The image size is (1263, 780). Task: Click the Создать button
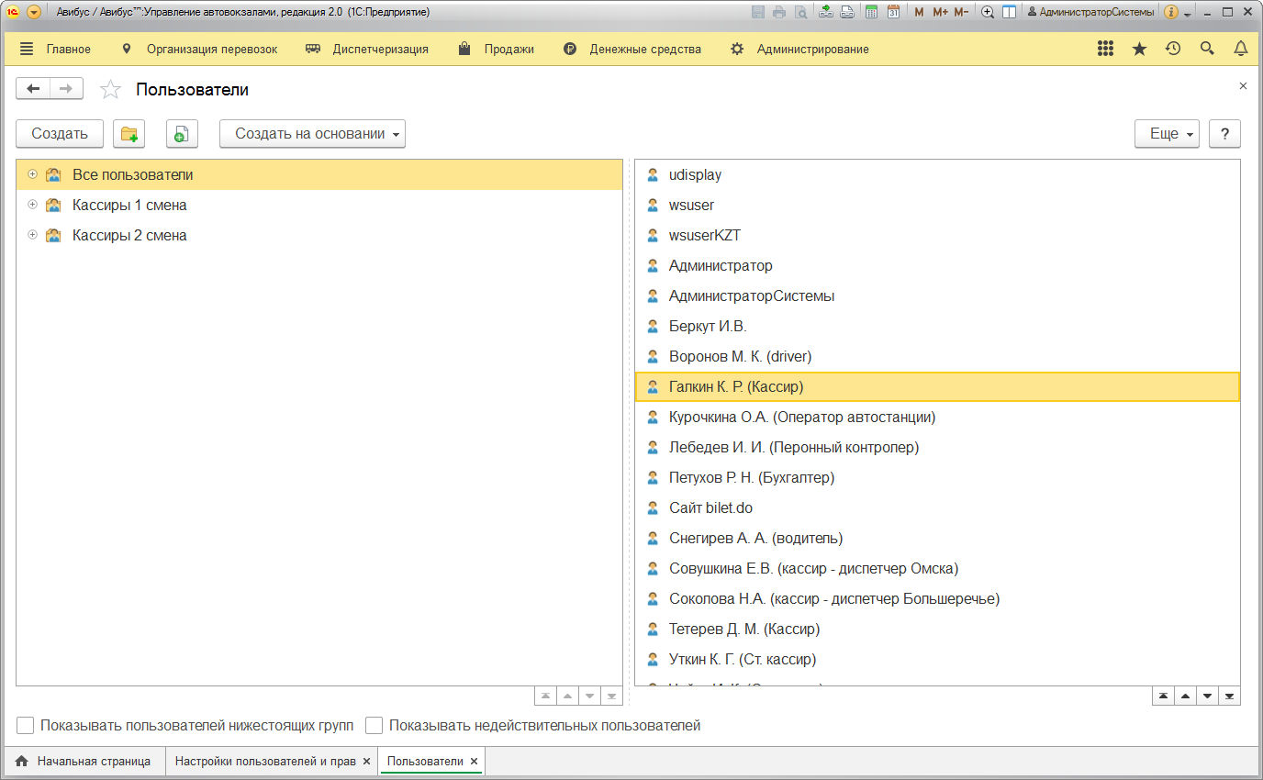[x=60, y=134]
